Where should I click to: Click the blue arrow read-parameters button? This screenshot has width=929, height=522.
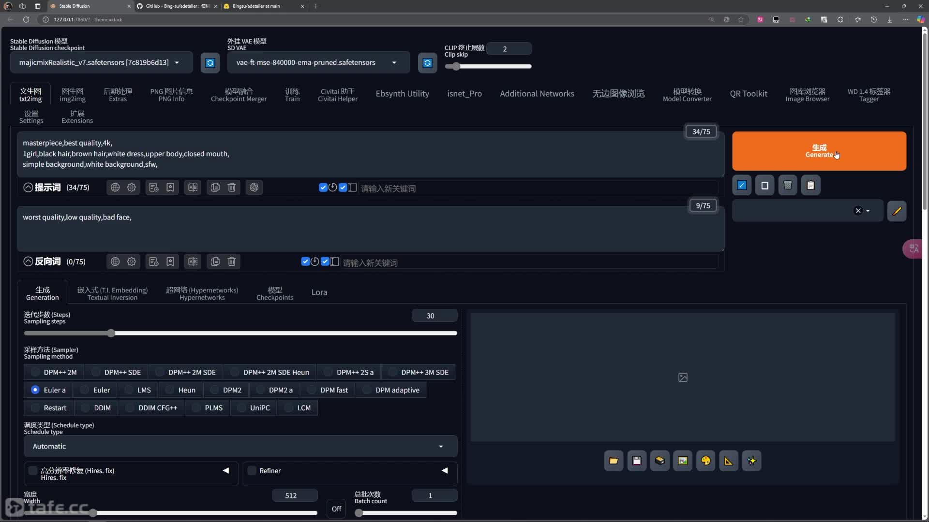click(742, 186)
